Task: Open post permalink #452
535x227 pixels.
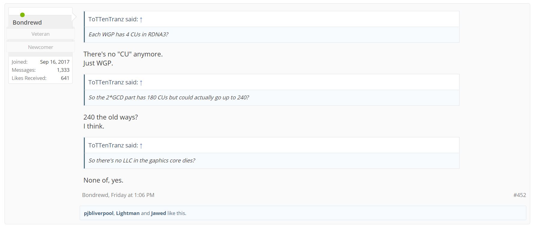Action: pyautogui.click(x=519, y=195)
